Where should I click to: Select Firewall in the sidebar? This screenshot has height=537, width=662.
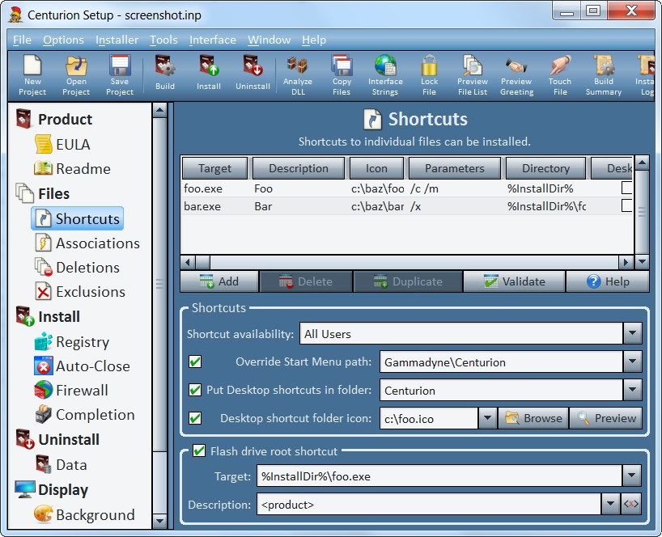pyautogui.click(x=71, y=390)
